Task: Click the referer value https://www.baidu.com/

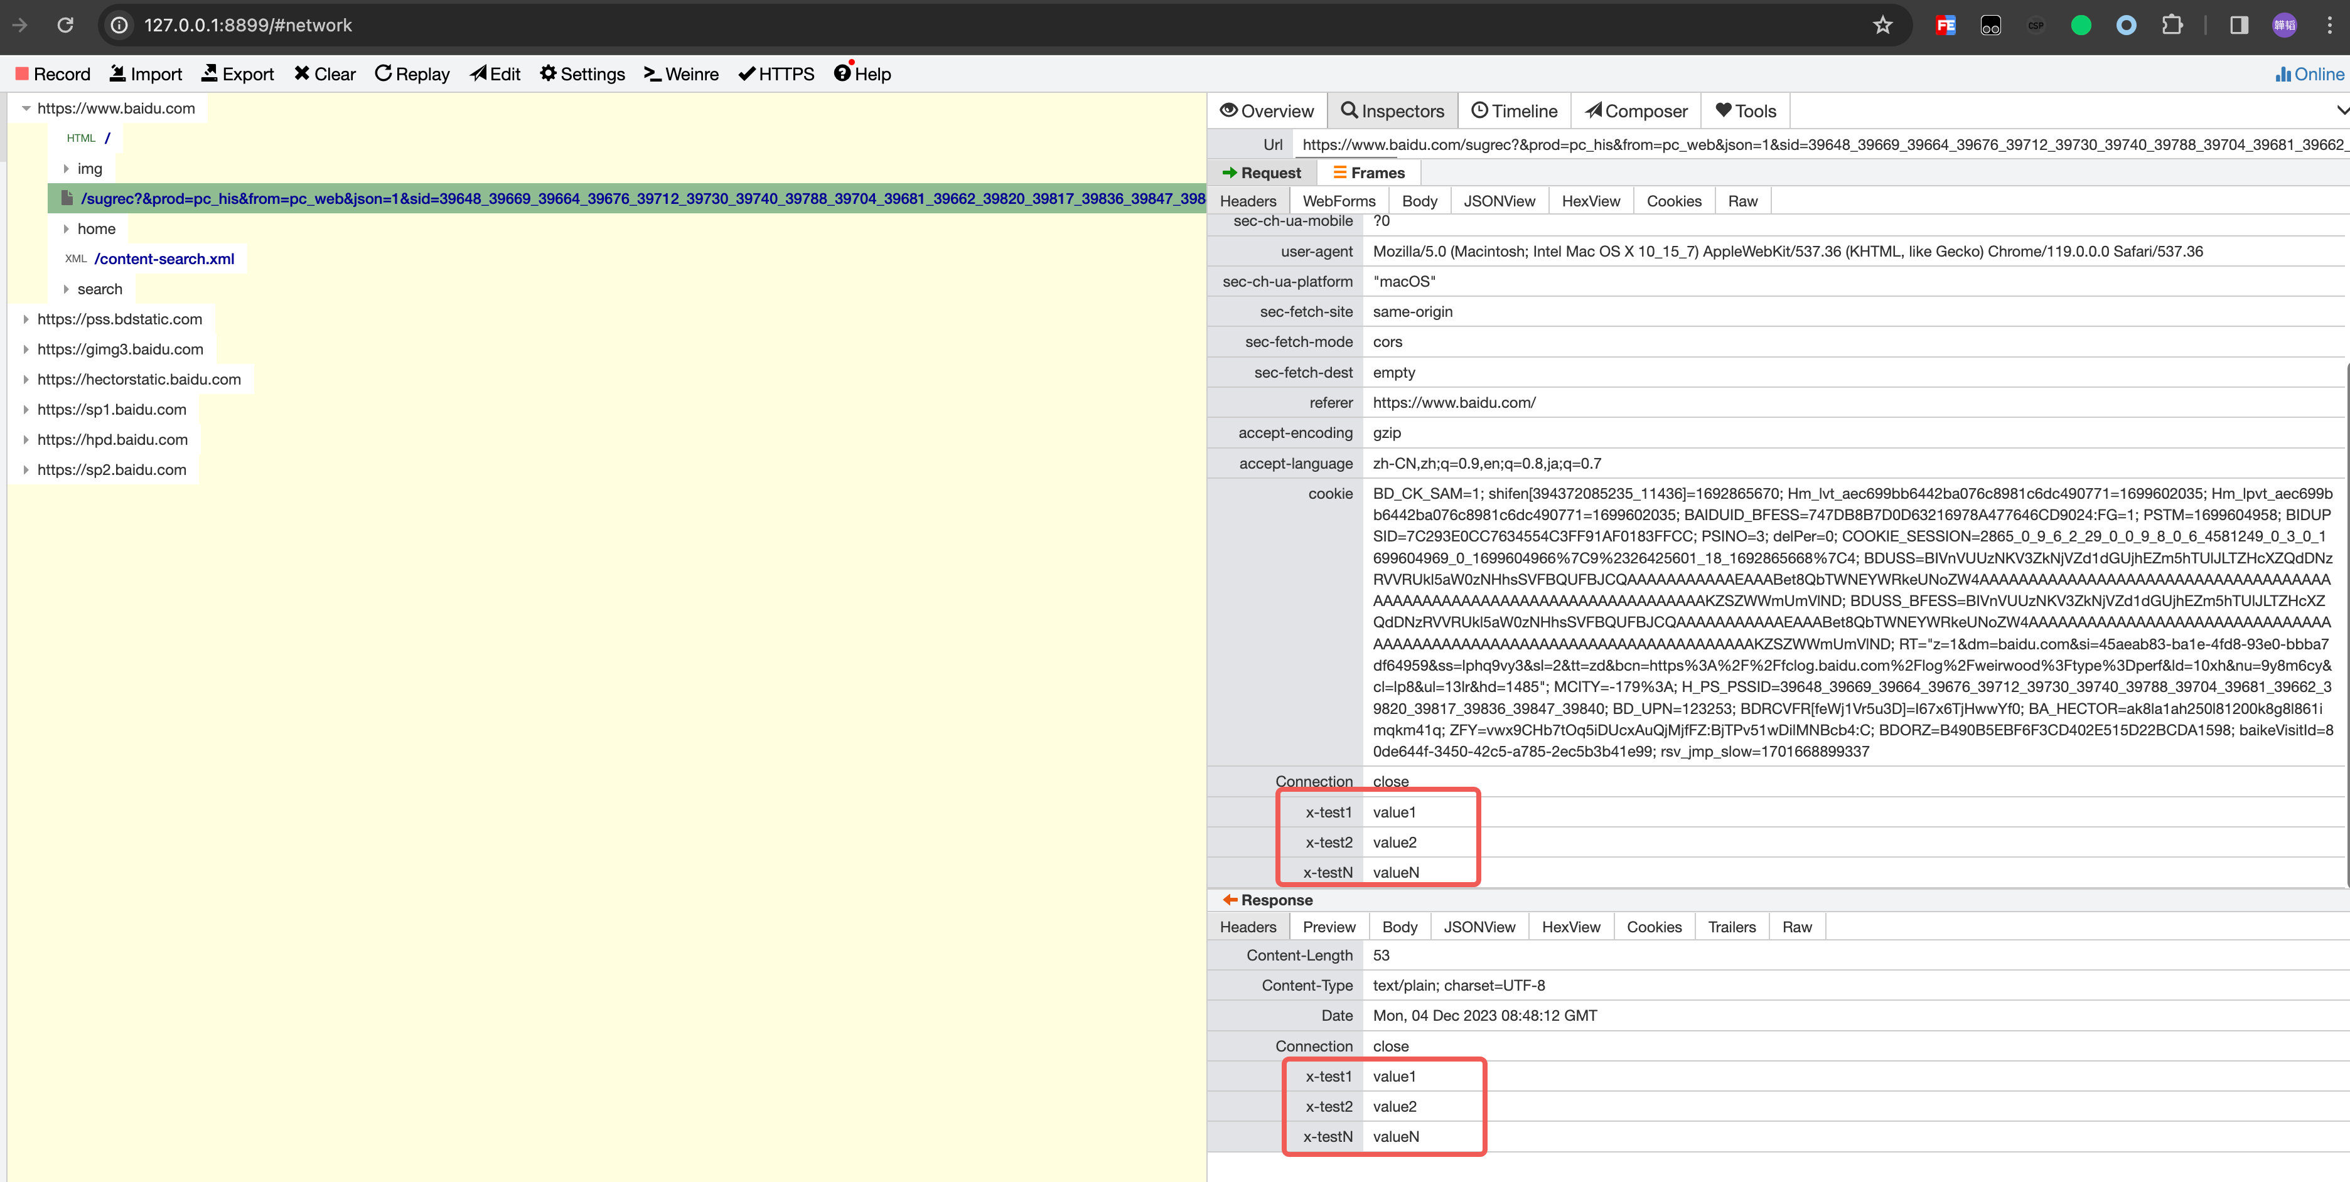Action: pyautogui.click(x=1454, y=403)
